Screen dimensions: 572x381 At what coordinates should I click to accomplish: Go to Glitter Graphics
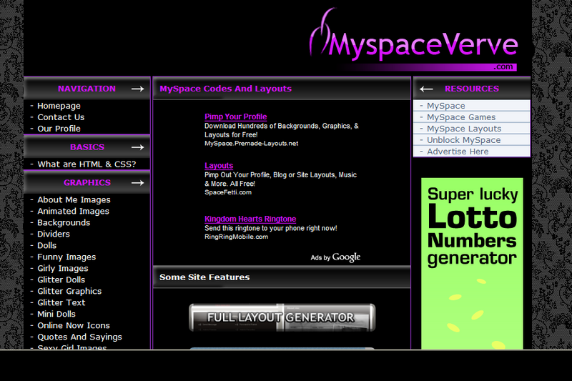coord(69,292)
